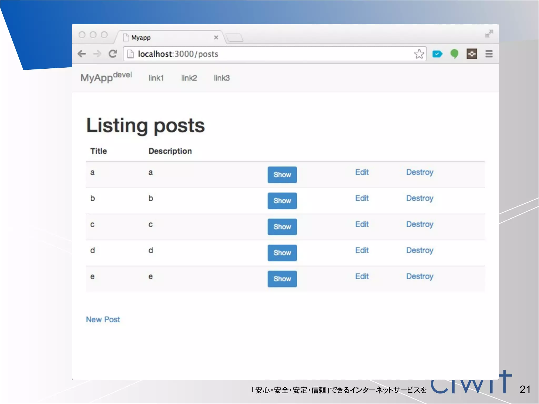The image size is (539, 404).
Task: Destroy post e
Action: tap(420, 276)
